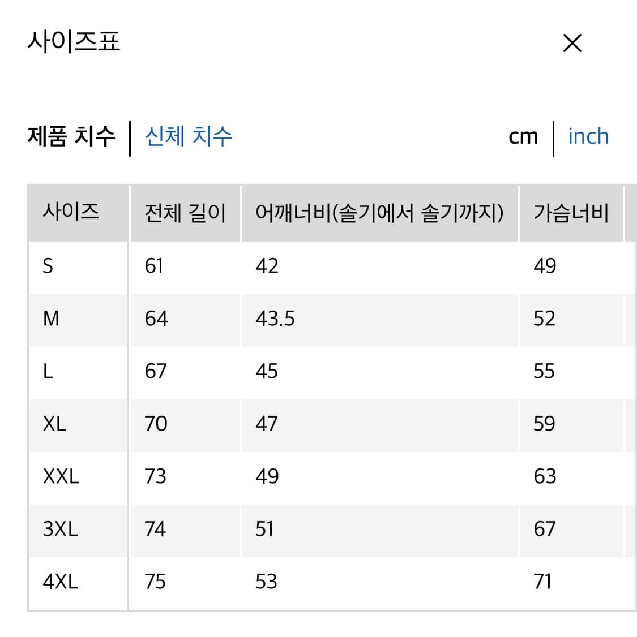This screenshot has height=637, width=637.
Task: Switch measurements to cm units
Action: [523, 136]
